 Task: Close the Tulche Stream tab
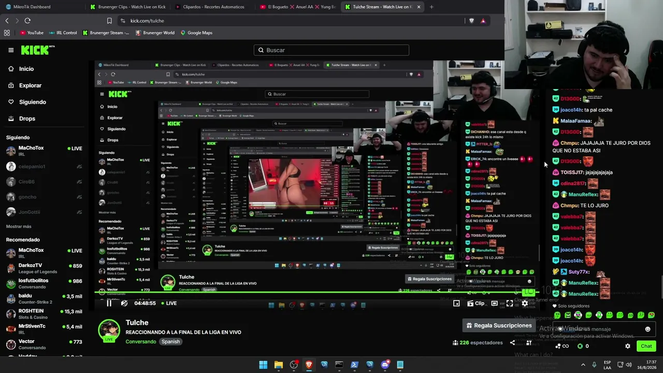coord(419,7)
